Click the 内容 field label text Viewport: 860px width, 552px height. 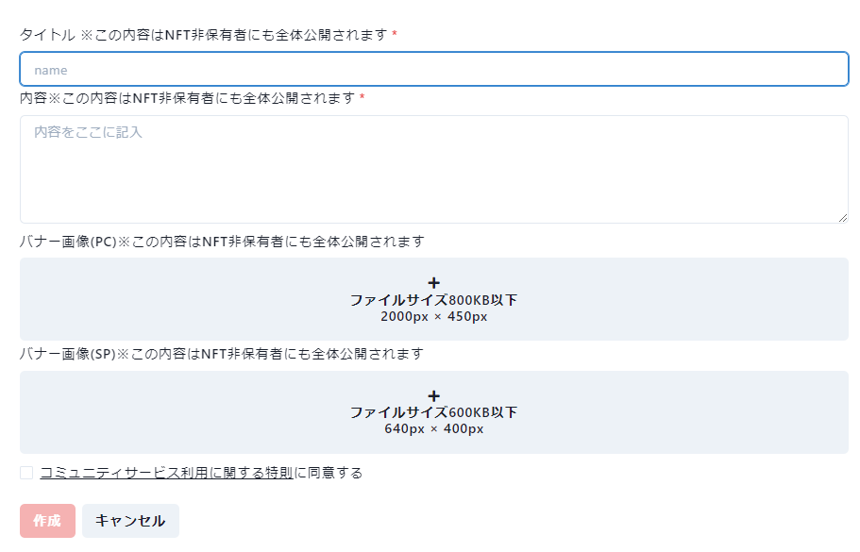coord(33,98)
